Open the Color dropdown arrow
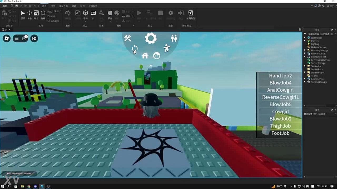Screen dimensions: 337x189 coord(110,21)
